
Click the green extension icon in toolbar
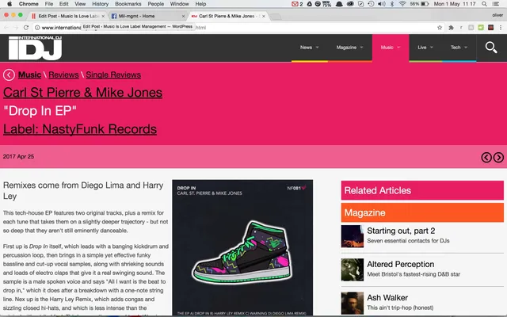click(x=481, y=28)
